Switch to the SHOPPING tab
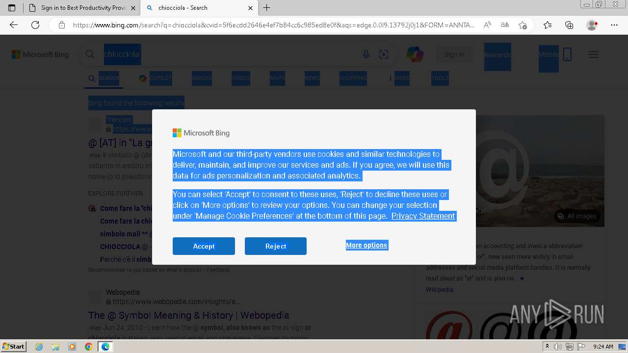This screenshot has height=353, width=628. (x=353, y=78)
